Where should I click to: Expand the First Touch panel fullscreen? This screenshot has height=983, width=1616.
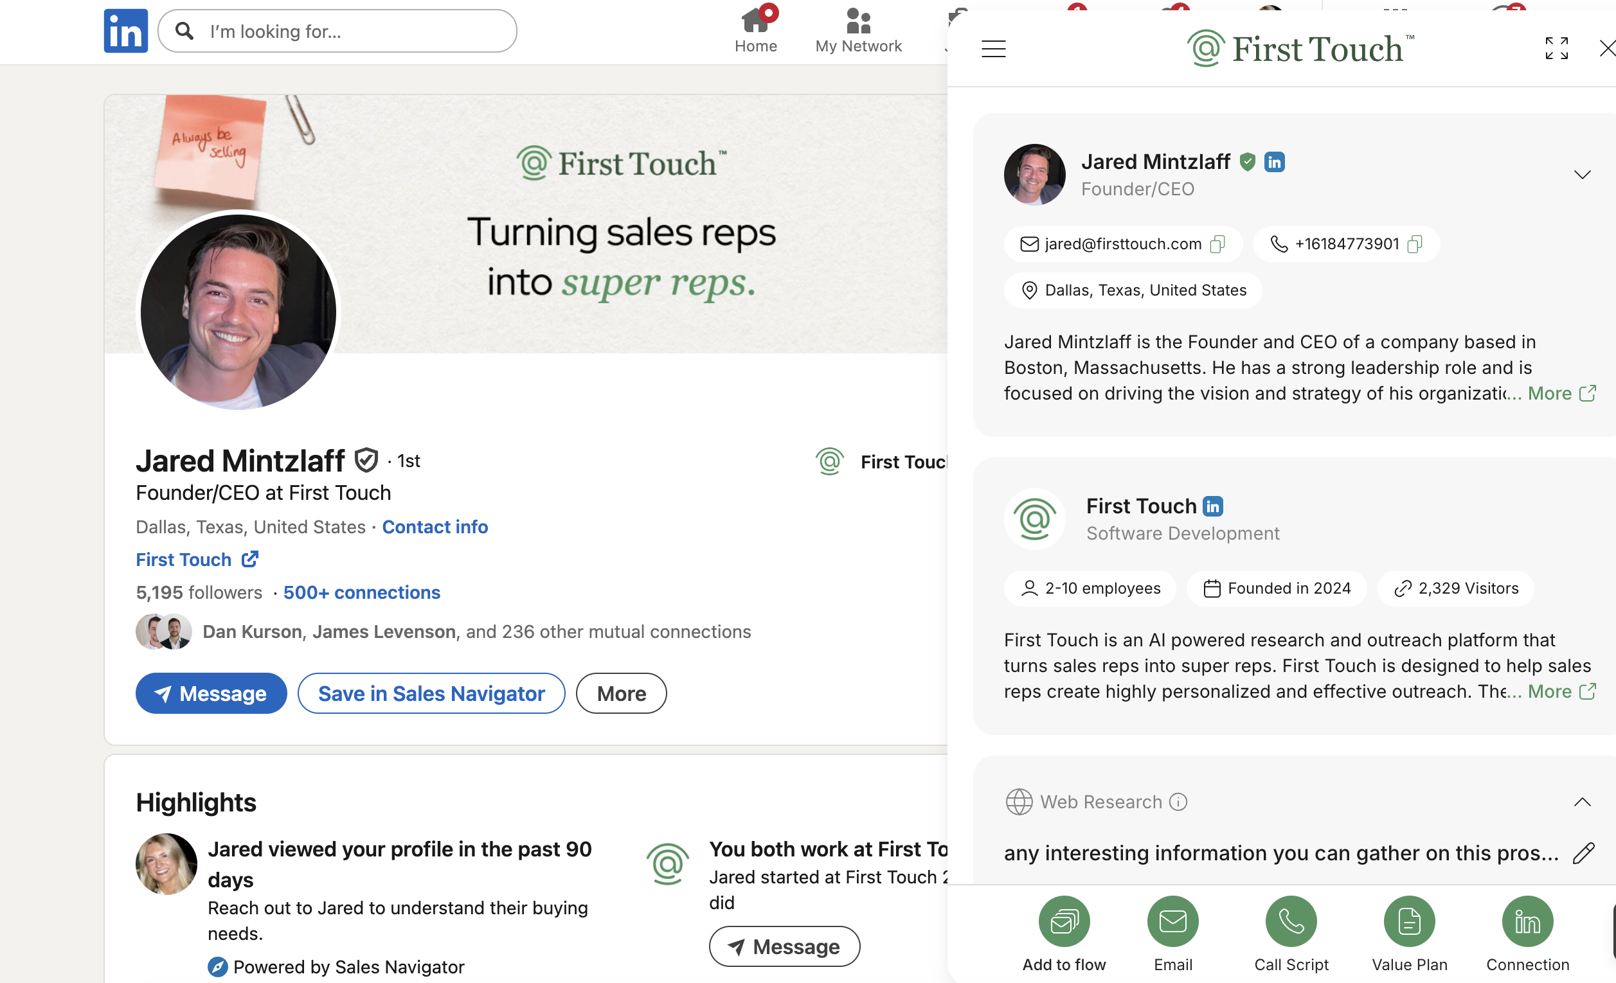coord(1556,48)
